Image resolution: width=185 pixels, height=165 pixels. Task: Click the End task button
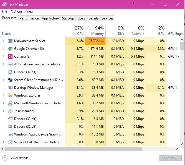[x=170, y=158]
